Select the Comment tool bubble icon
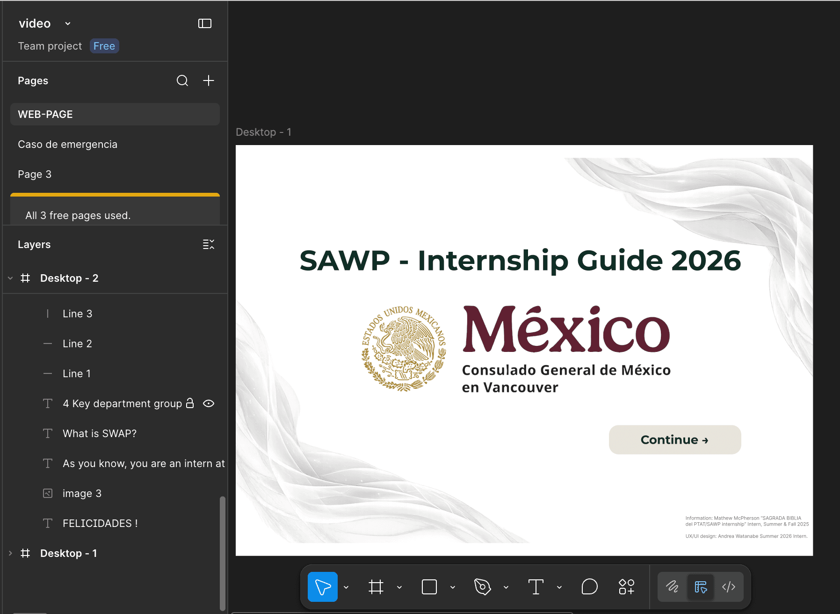The image size is (840, 614). point(589,587)
